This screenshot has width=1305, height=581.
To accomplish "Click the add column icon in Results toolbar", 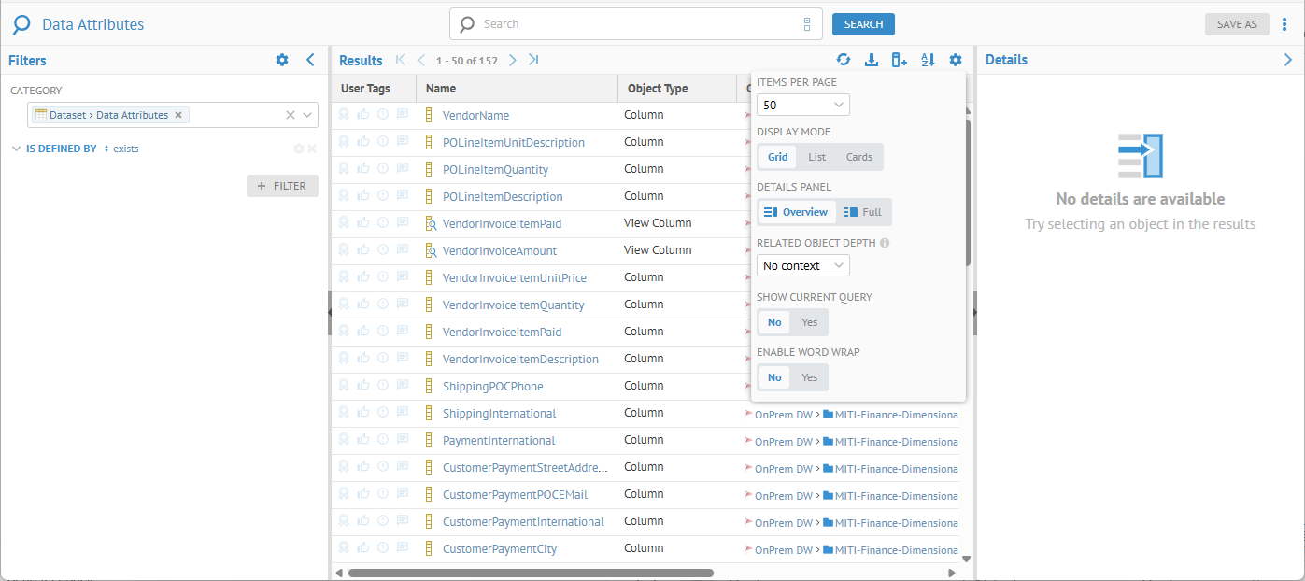I will tap(900, 60).
